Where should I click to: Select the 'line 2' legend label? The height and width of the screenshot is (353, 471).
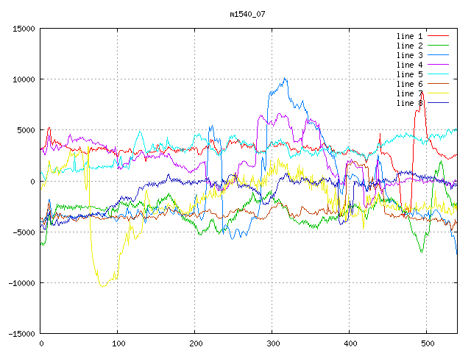click(x=409, y=46)
